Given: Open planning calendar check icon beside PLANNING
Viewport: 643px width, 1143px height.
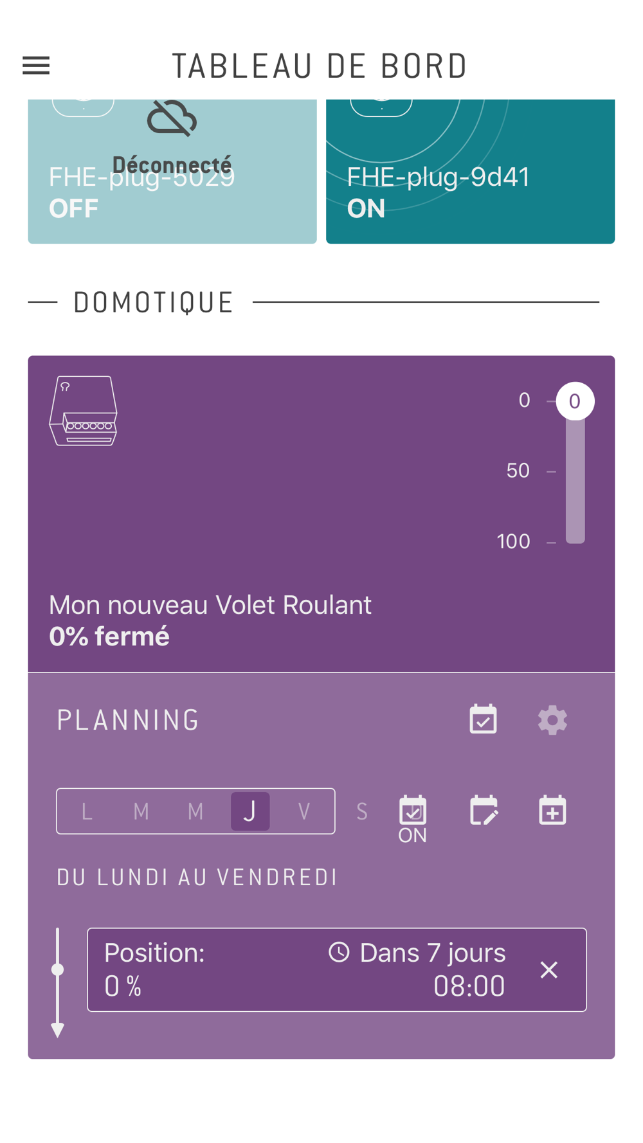Looking at the screenshot, I should coord(483,719).
